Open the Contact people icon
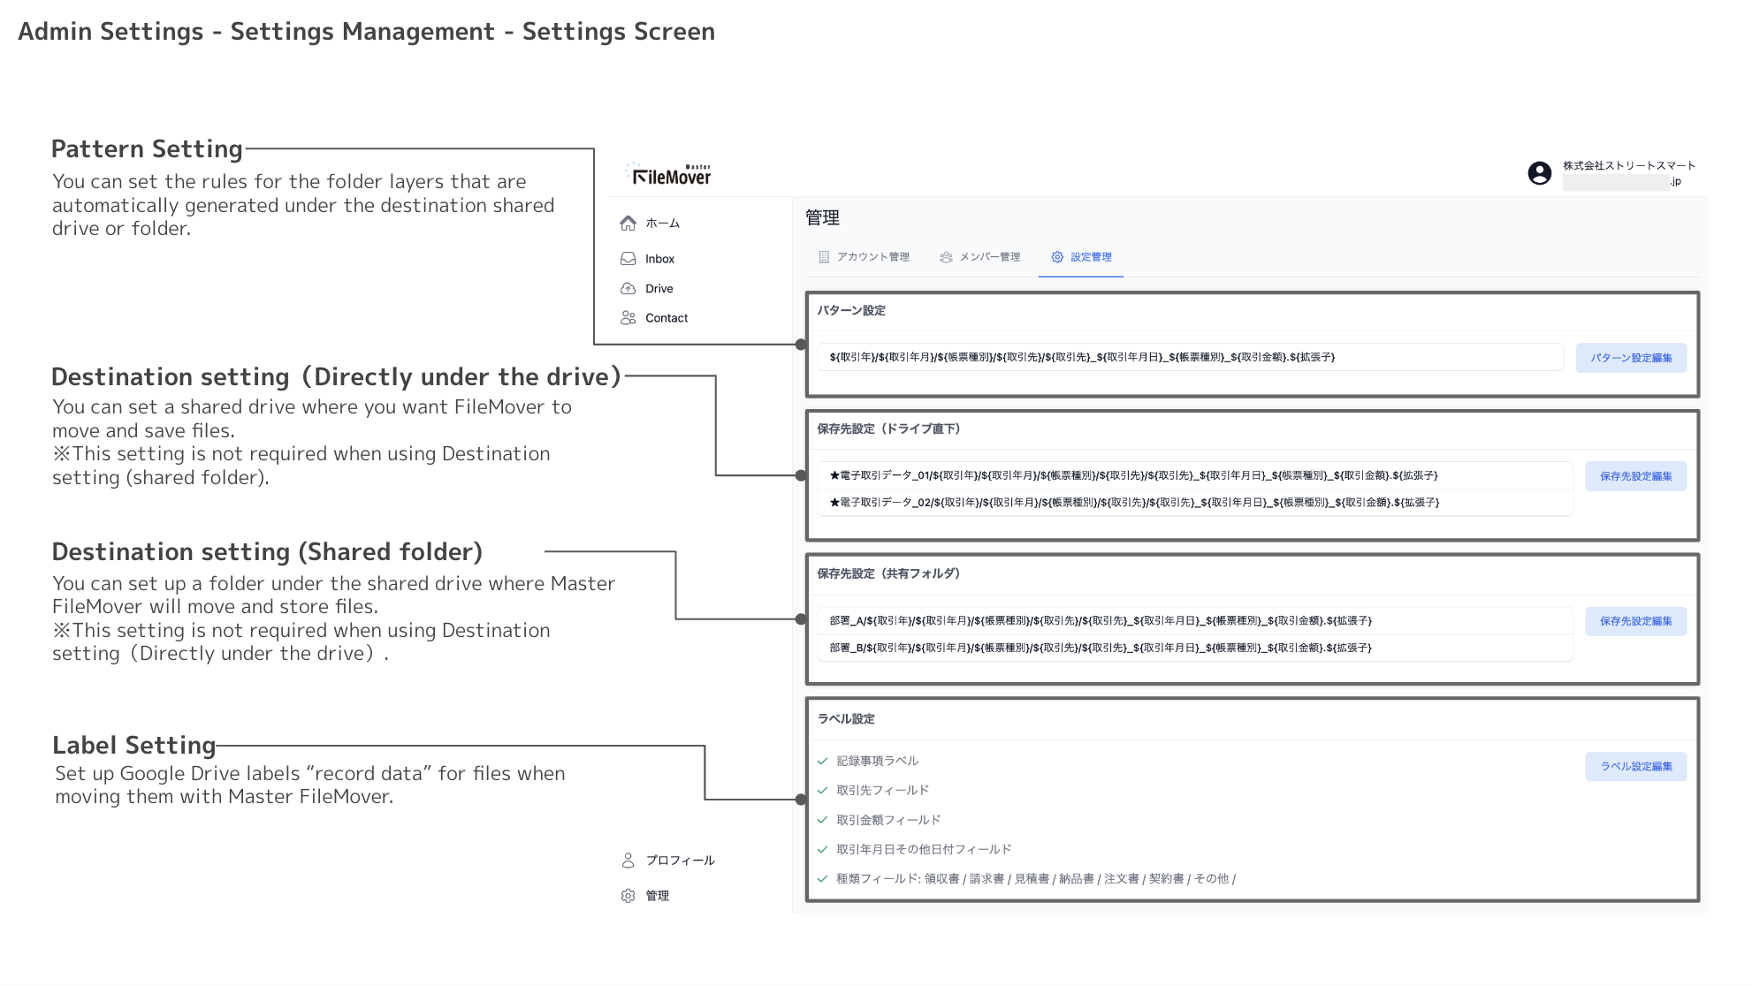Screen dimensions: 1752x986 (x=628, y=318)
